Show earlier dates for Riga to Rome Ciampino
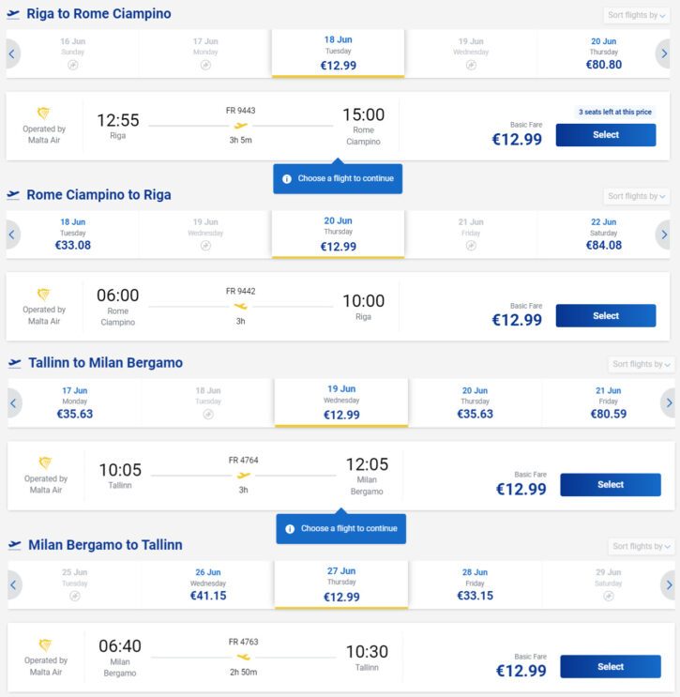This screenshot has height=697, width=680. [12, 53]
